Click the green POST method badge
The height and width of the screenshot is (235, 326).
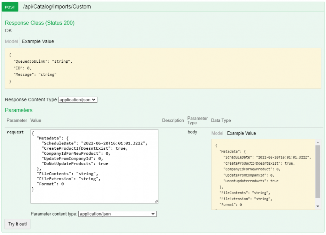tap(10, 7)
